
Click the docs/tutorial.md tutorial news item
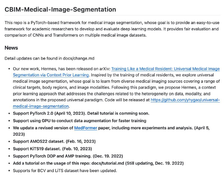tap(98, 163)
